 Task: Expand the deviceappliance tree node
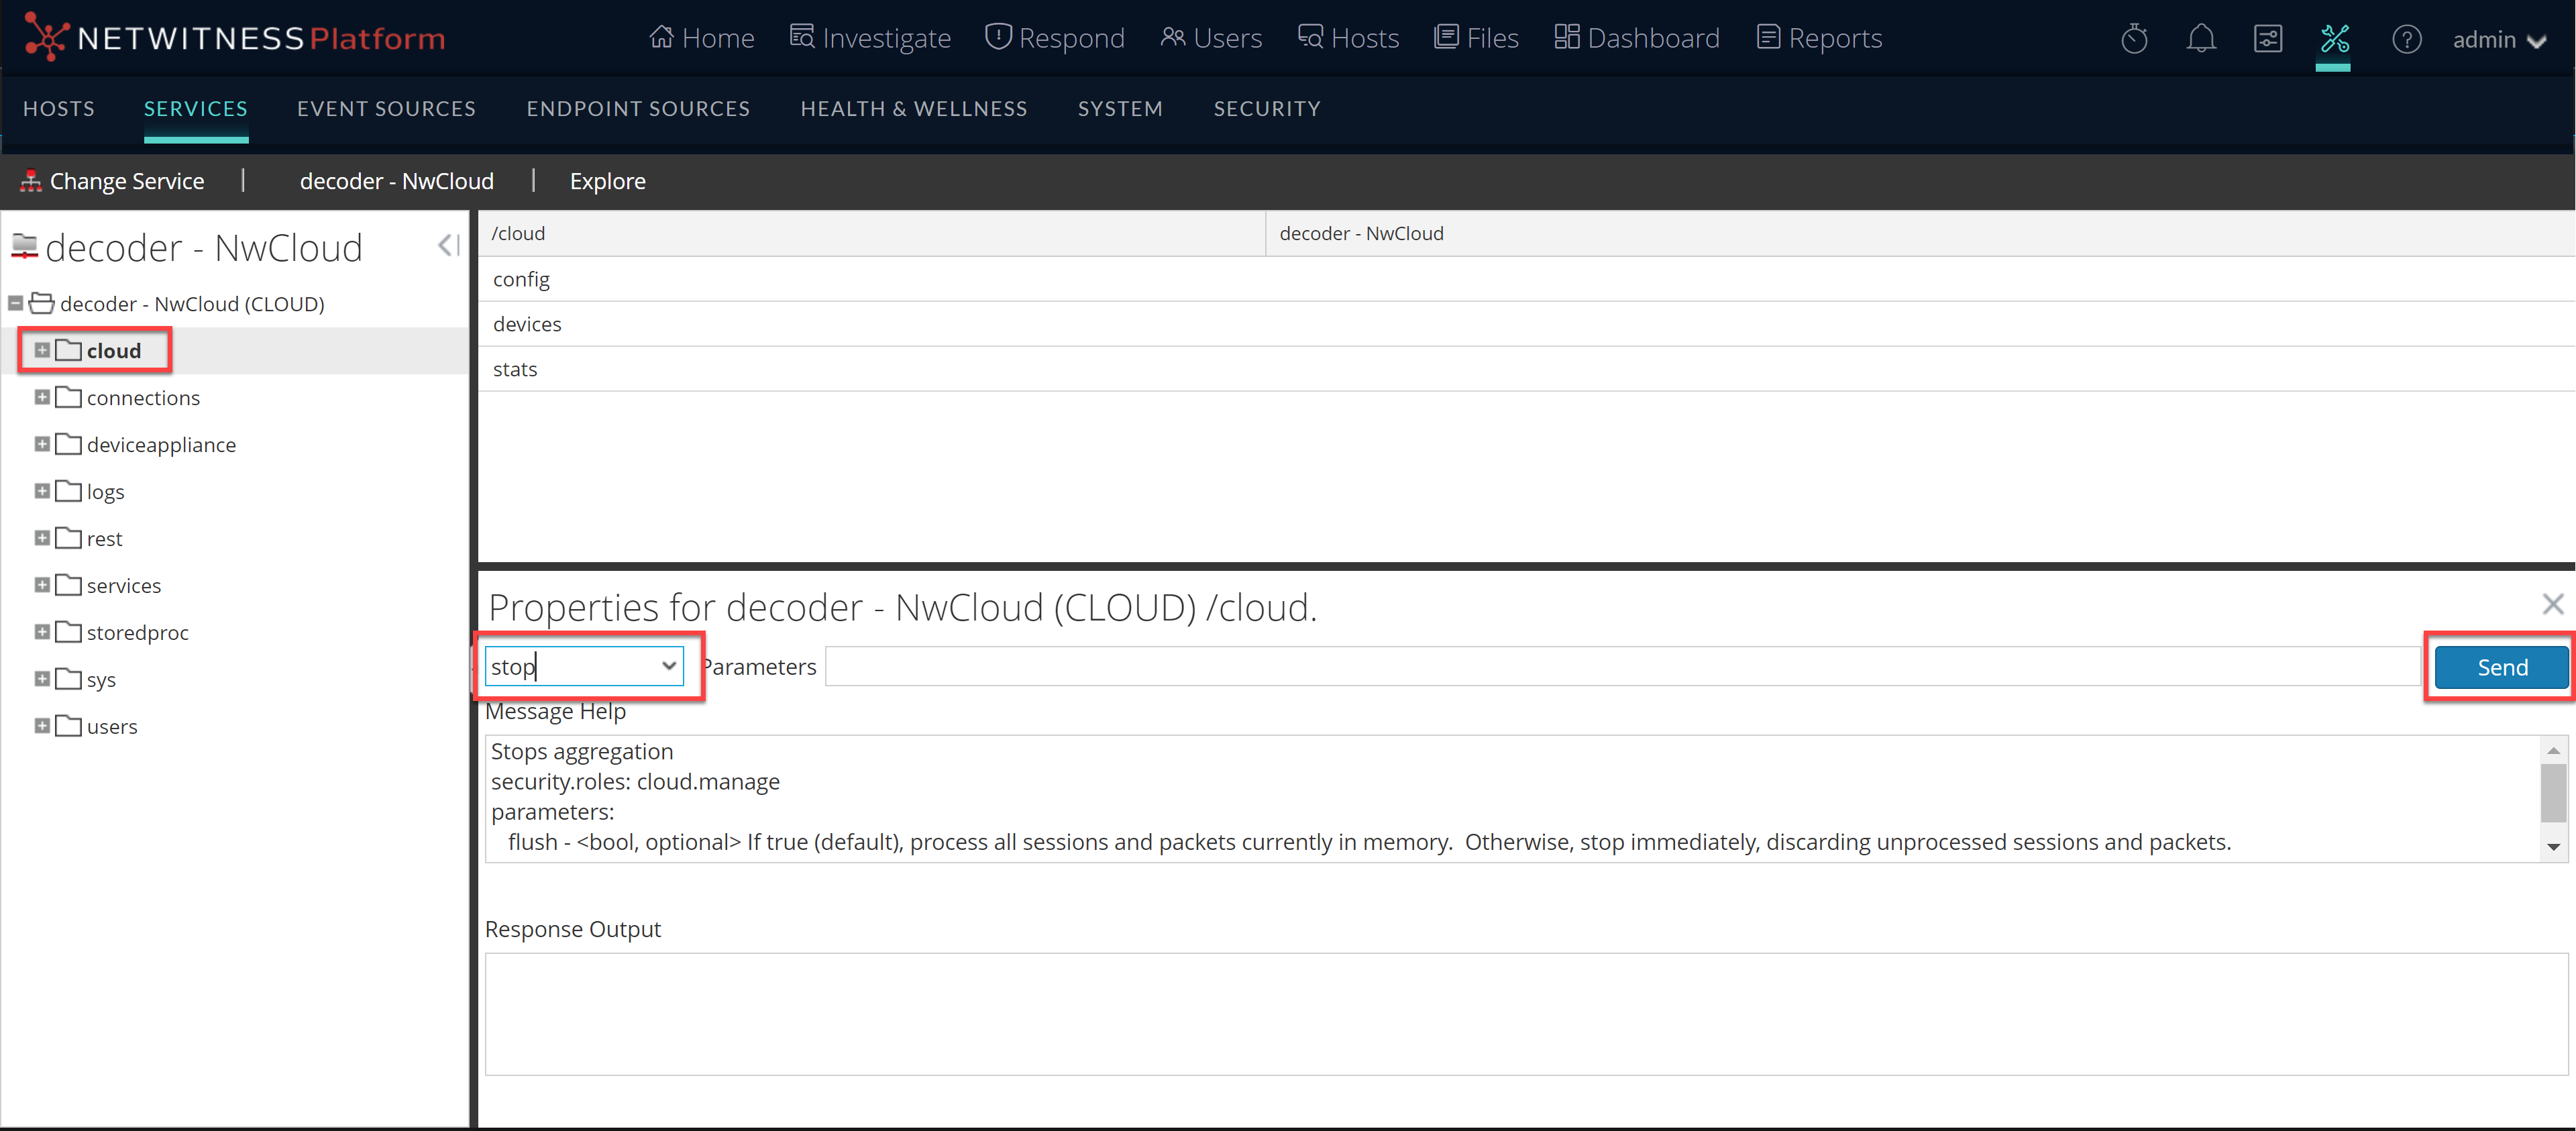[x=42, y=444]
